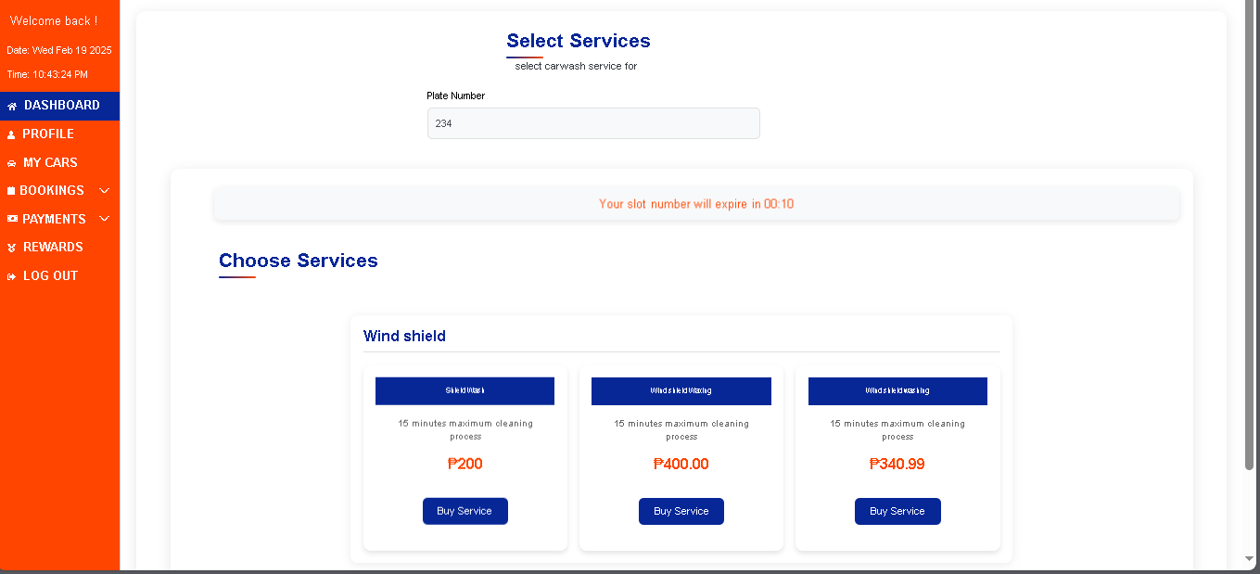Image resolution: width=1260 pixels, height=574 pixels.
Task: Click inside the Plate Number field
Action: [x=593, y=122]
